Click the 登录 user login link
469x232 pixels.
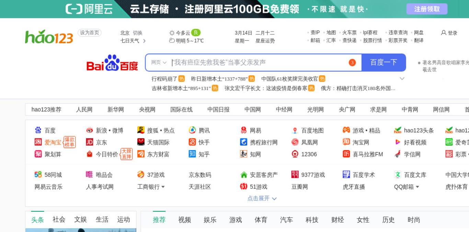[x=449, y=33]
